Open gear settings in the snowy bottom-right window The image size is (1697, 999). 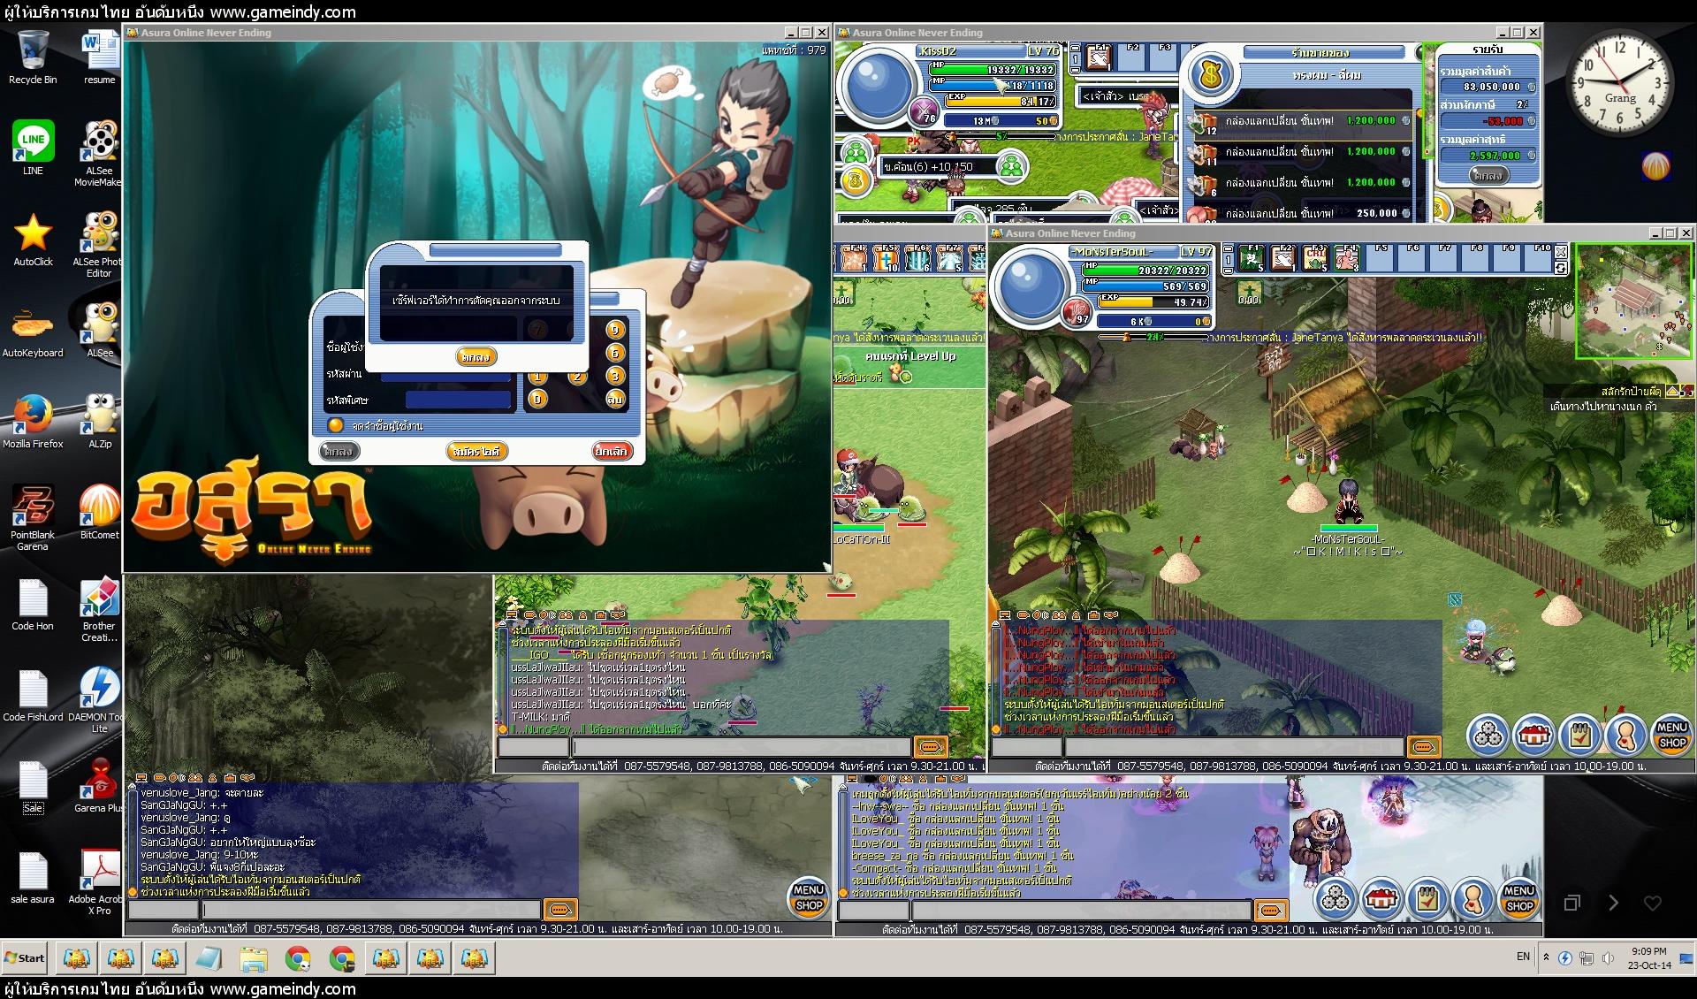tap(1336, 899)
